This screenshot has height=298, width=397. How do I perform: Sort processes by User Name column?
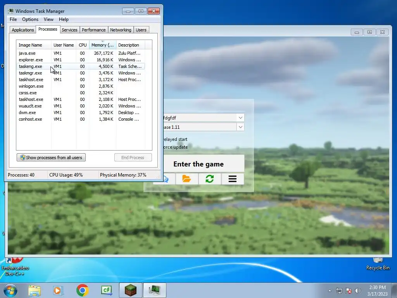(64, 45)
